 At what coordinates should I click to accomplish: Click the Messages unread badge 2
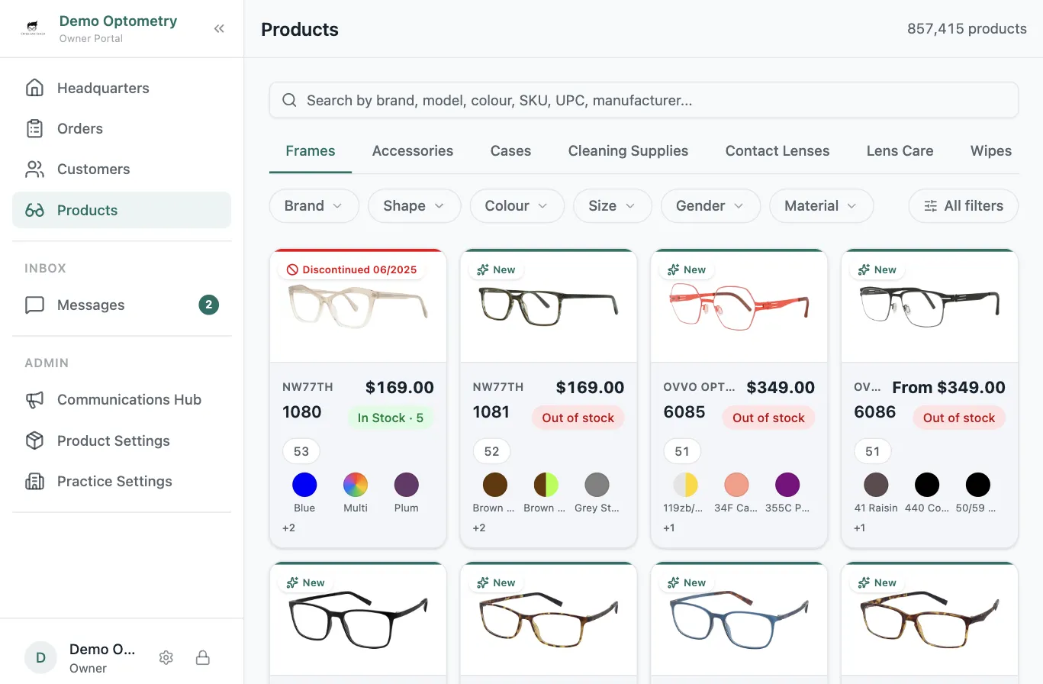(208, 305)
